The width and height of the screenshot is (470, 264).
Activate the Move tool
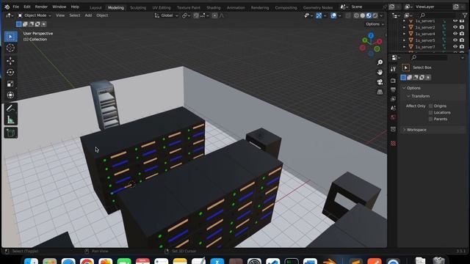click(10, 61)
